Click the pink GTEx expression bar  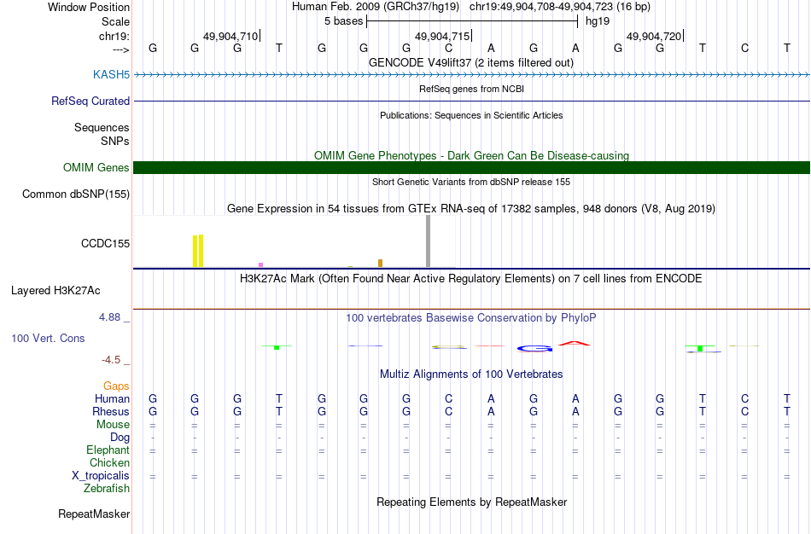click(260, 264)
